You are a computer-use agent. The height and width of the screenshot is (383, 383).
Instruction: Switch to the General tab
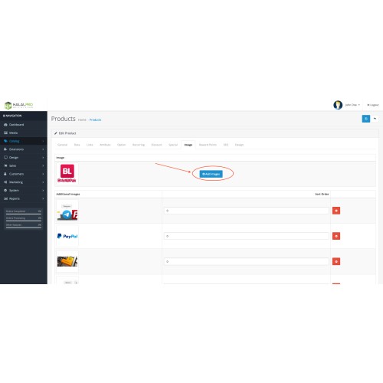[x=62, y=145]
